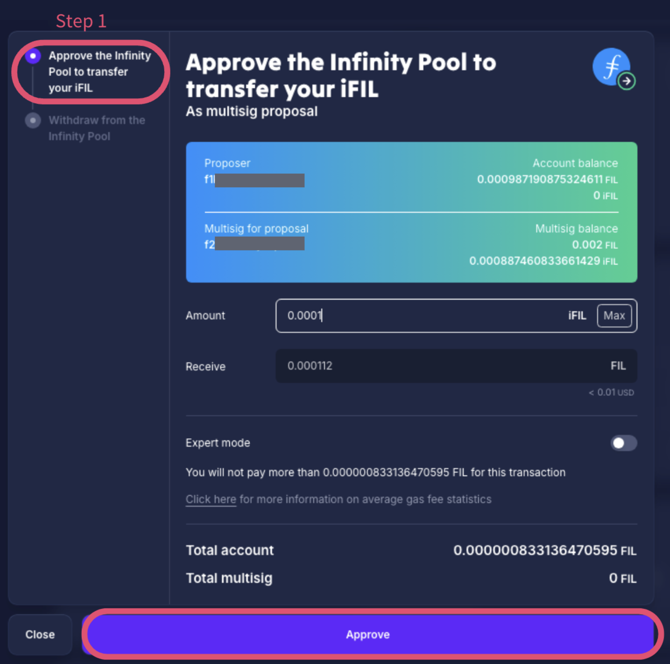Click the Filecoin logo icon
This screenshot has height=664, width=670.
pyautogui.click(x=610, y=66)
